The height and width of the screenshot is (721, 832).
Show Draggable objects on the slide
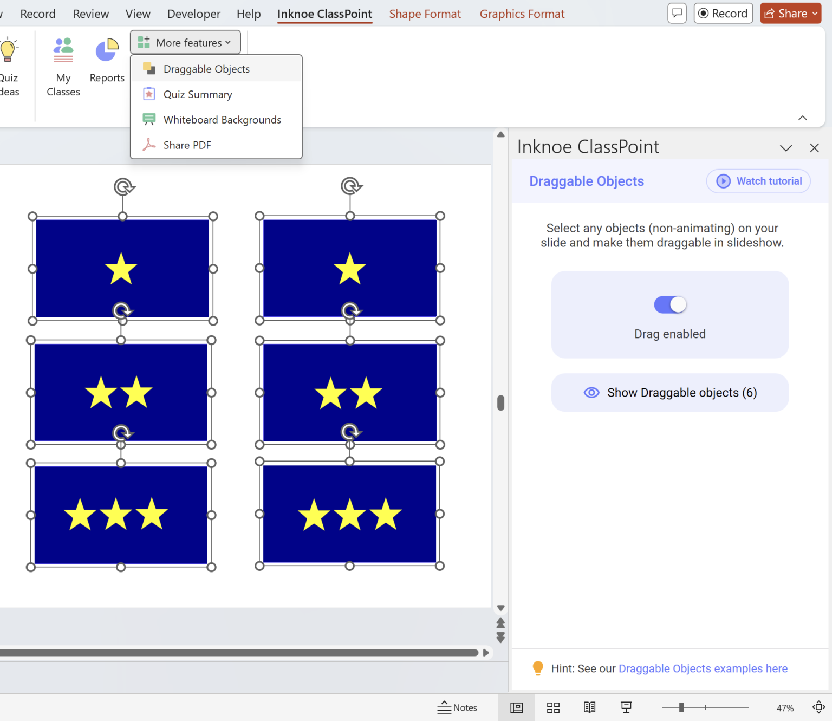pyautogui.click(x=670, y=392)
